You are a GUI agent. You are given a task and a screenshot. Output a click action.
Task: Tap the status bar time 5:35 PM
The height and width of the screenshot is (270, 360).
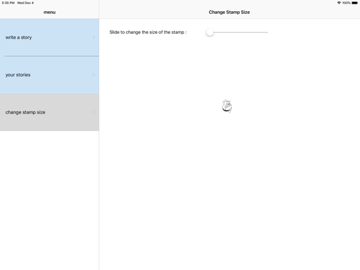[8, 3]
